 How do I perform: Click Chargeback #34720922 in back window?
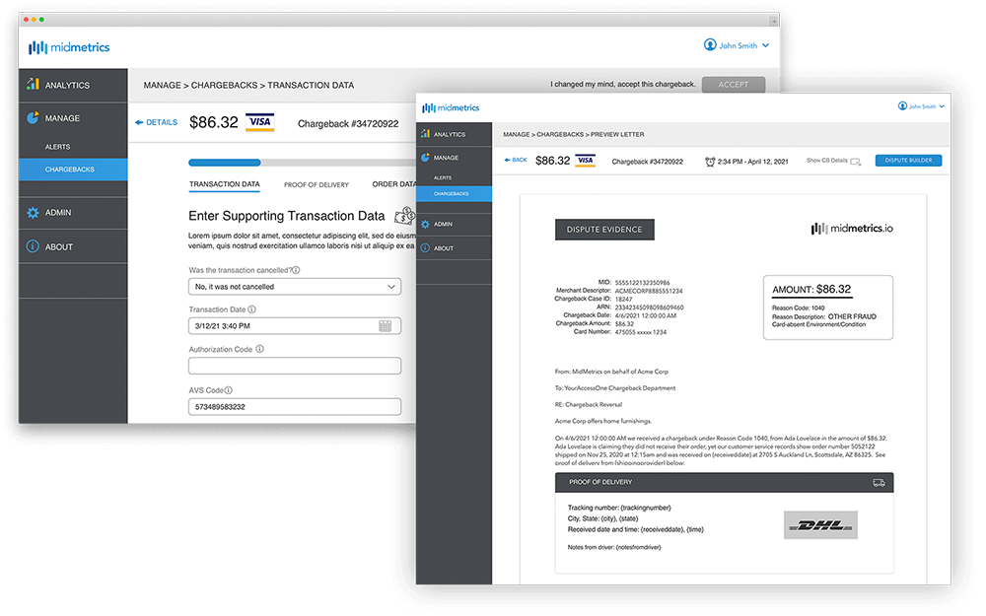click(348, 124)
